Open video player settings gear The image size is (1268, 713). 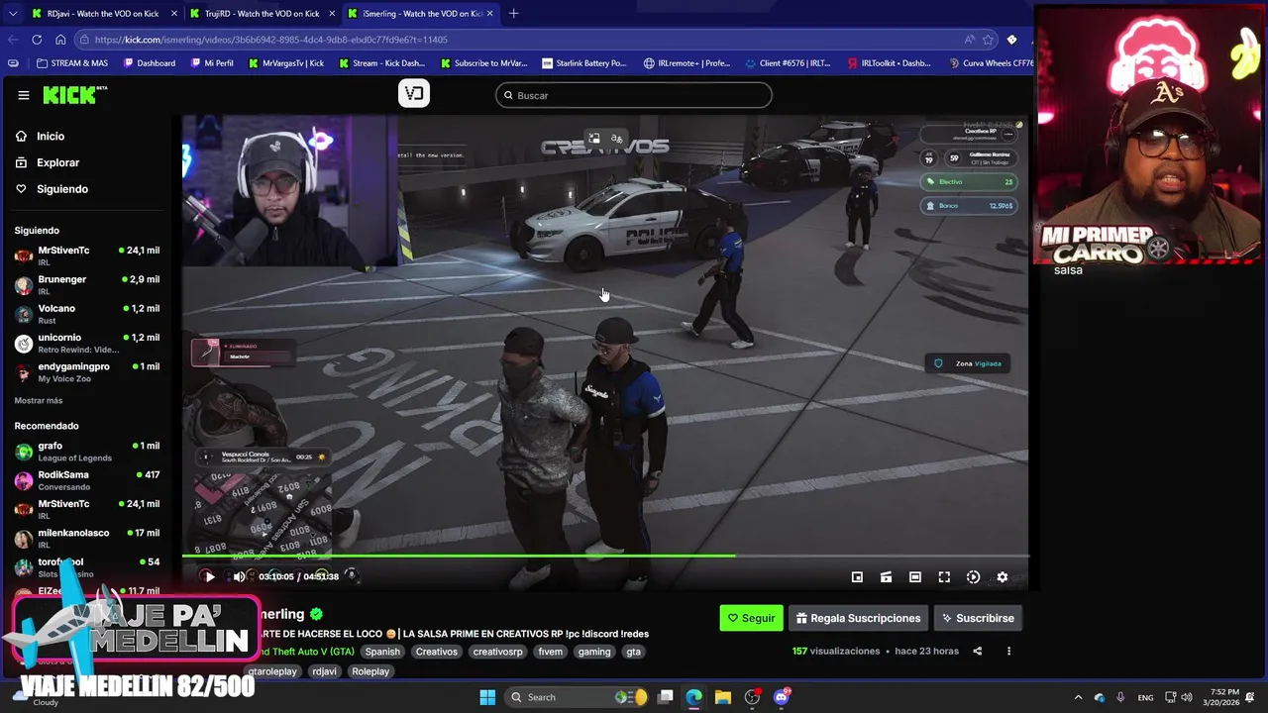click(1002, 577)
